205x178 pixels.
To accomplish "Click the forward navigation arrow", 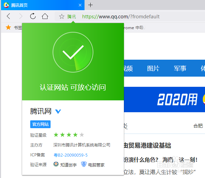I will pos(21,16).
